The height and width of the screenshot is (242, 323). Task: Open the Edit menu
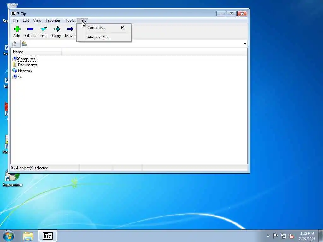tap(26, 20)
